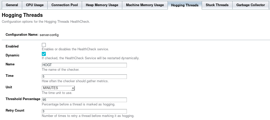
Task: Click the Hogging Threads tab
Action: click(x=185, y=5)
